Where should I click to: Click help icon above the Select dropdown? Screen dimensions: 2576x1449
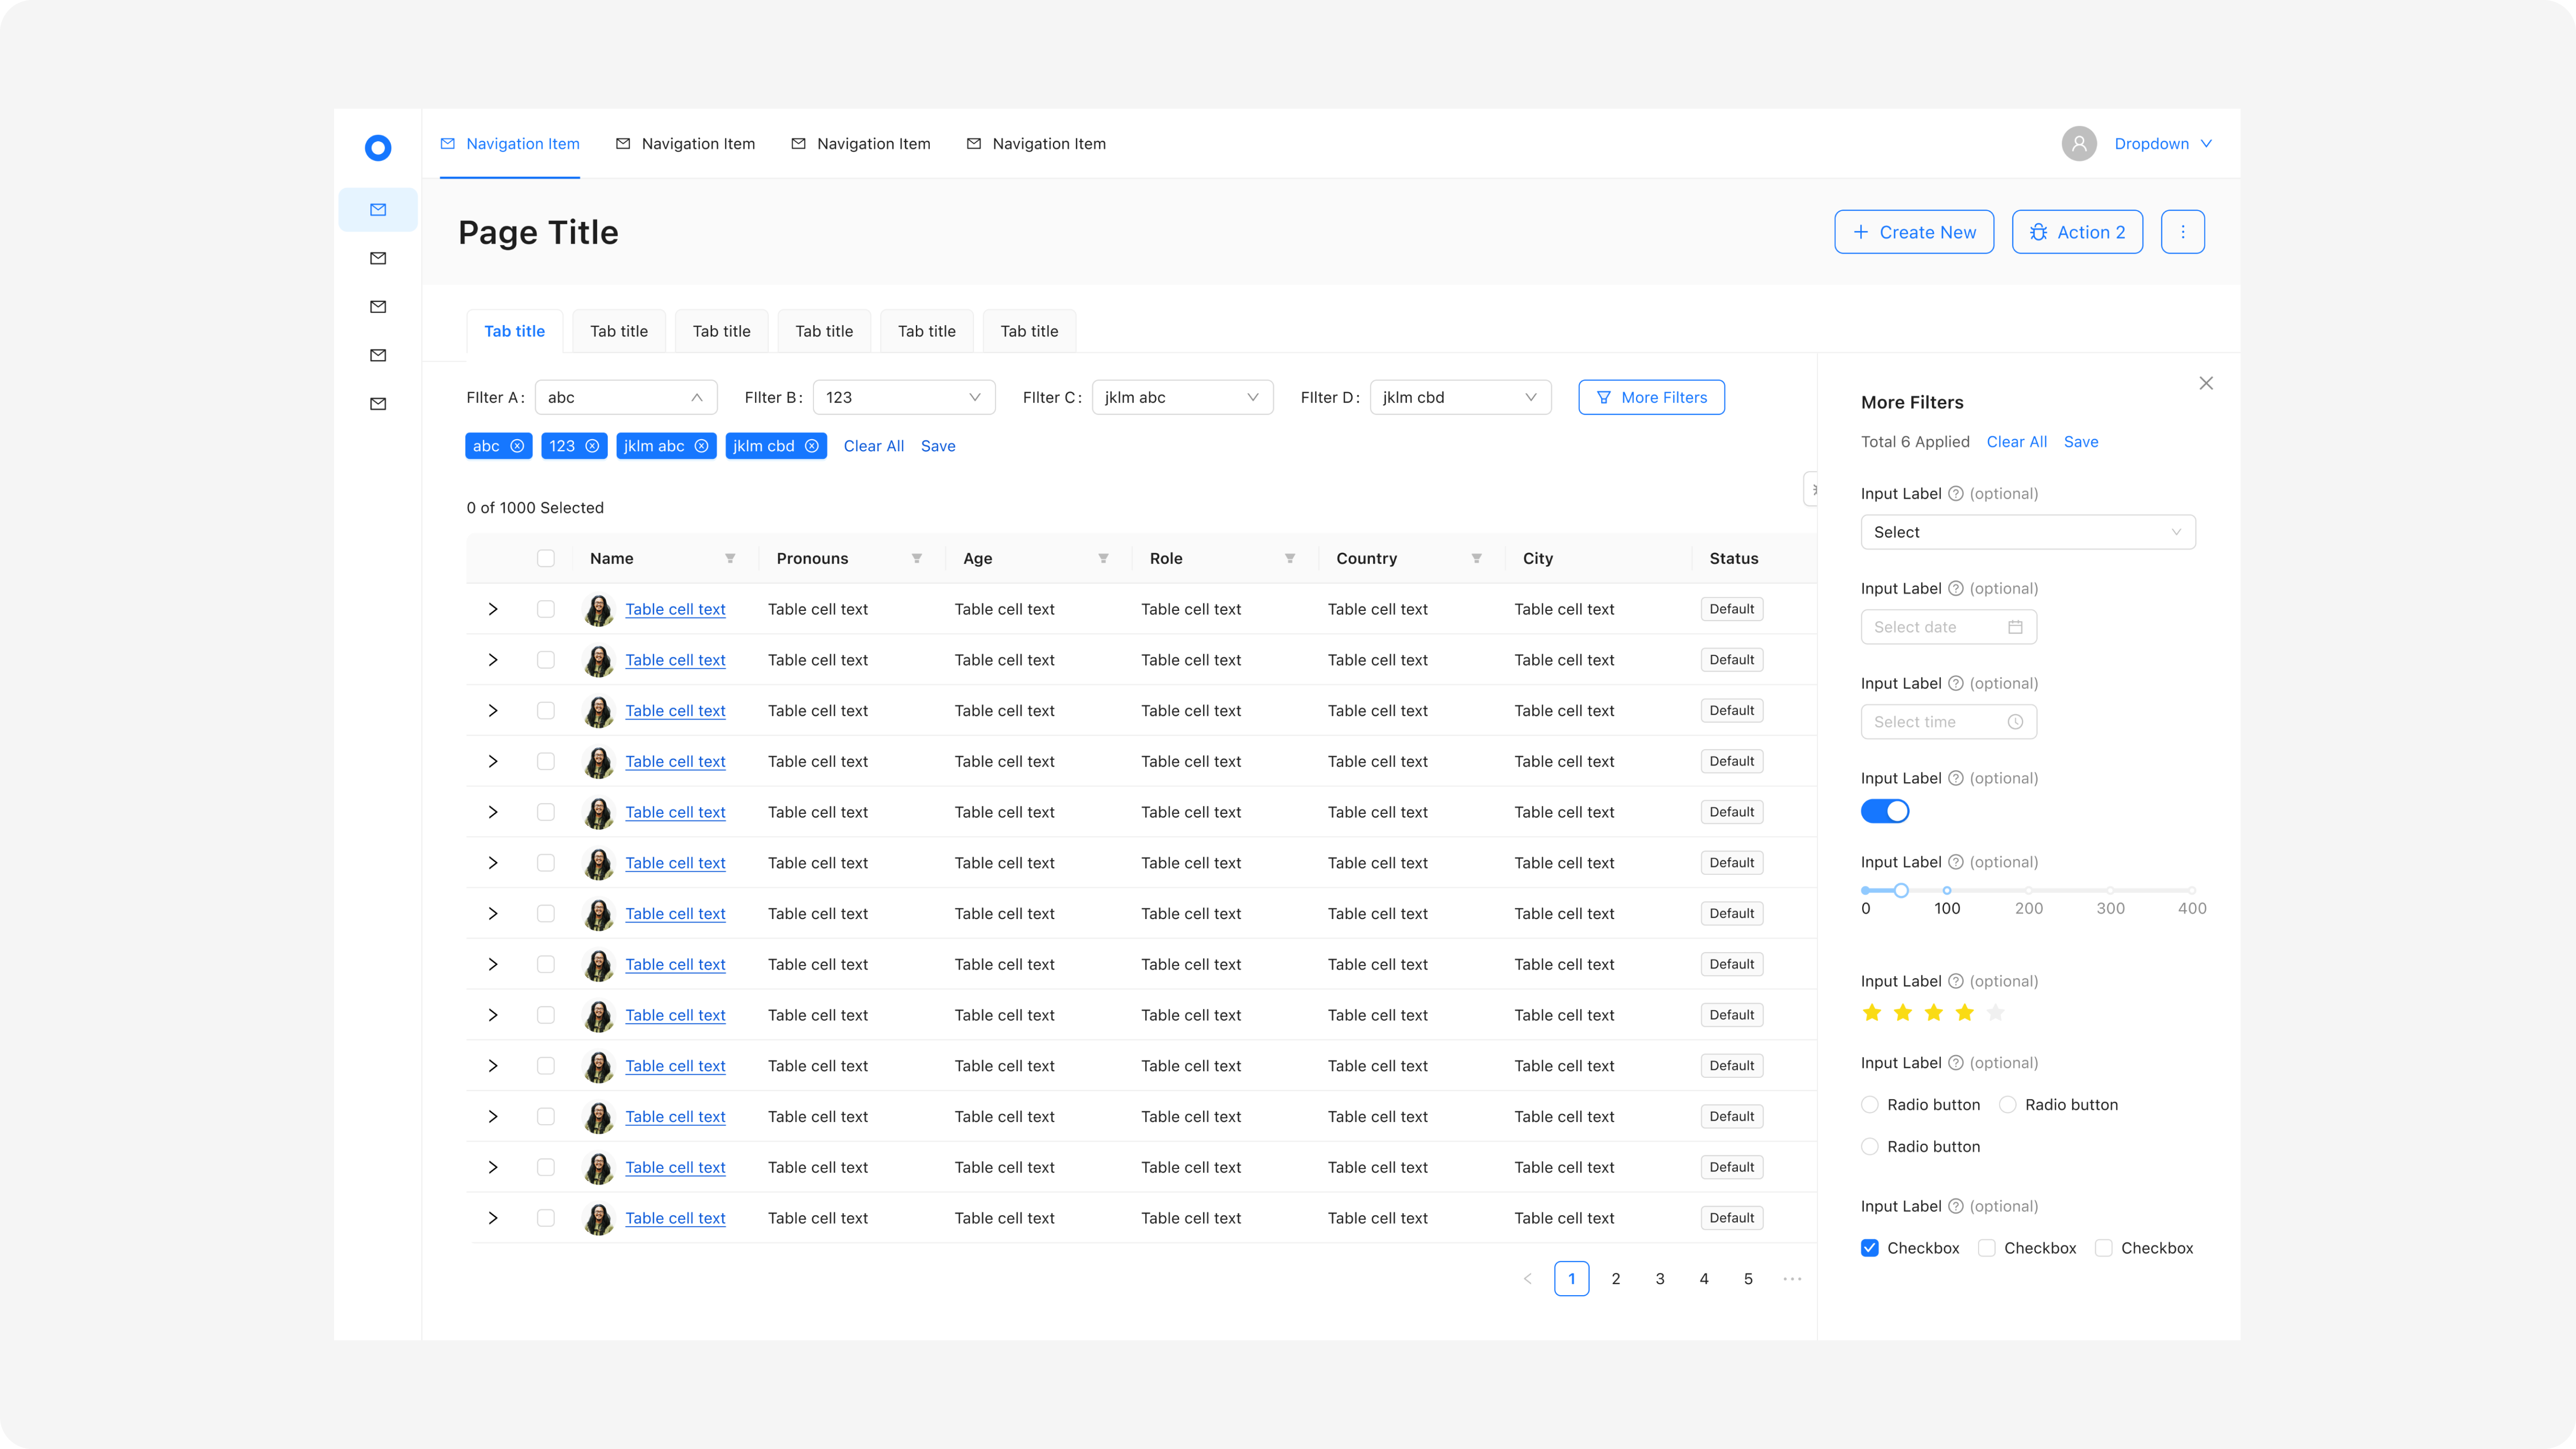[x=1956, y=494]
